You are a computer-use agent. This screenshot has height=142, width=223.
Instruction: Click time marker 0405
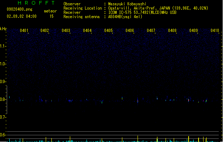108,31
